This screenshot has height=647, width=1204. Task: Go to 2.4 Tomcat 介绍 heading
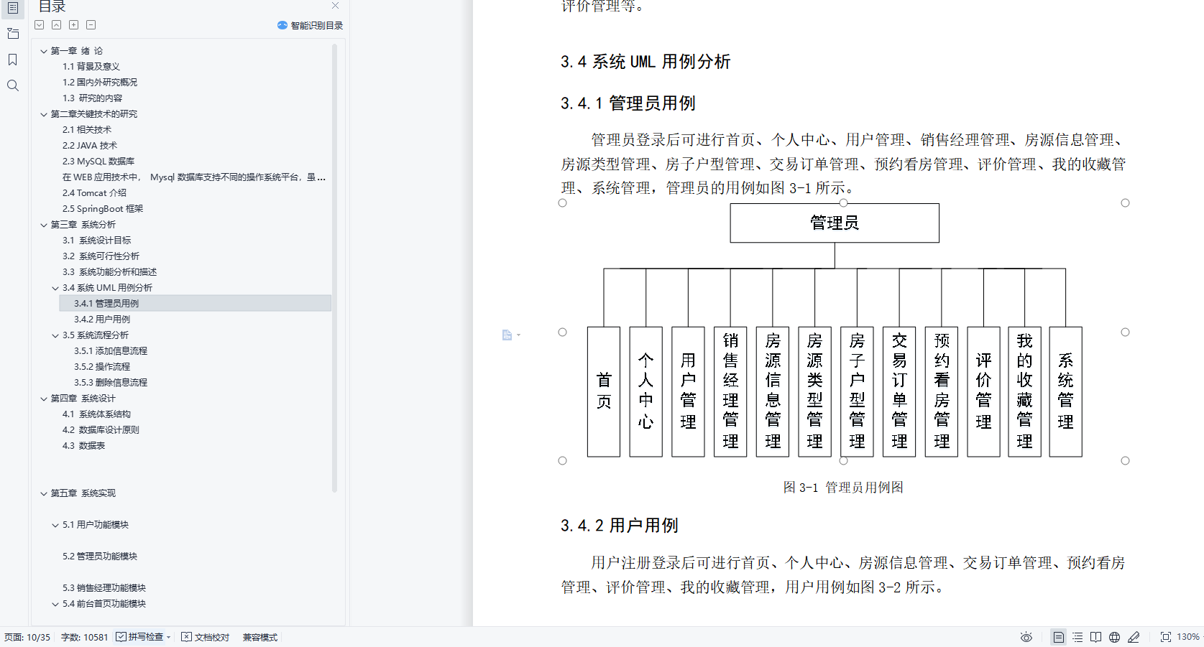tap(94, 193)
